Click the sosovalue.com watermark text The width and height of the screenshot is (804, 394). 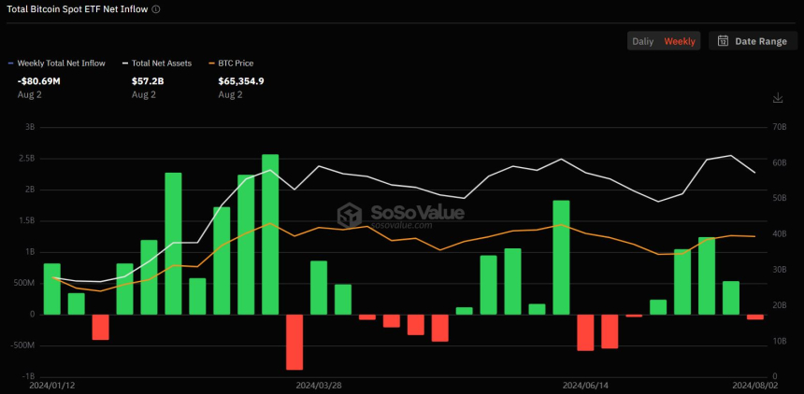(x=401, y=225)
